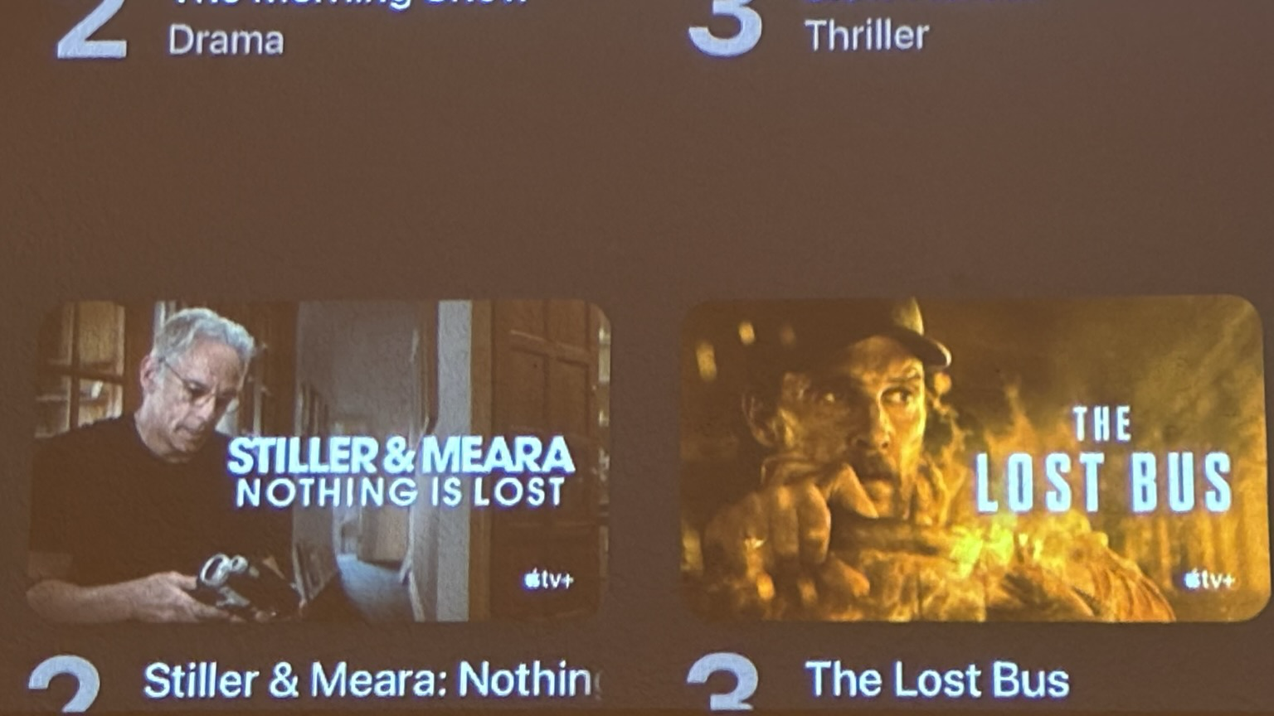This screenshot has width=1274, height=716.
Task: Select the rank number 3 beside Thriller
Action: tap(726, 27)
